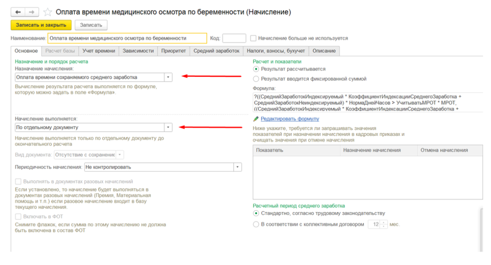This screenshot has height=265, width=491.
Task: Go to 'Налоги, взносы, бухучет' tab
Action: click(275, 51)
